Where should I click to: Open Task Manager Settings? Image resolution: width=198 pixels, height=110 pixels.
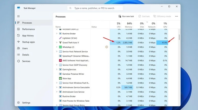pyautogui.click(x=26, y=103)
